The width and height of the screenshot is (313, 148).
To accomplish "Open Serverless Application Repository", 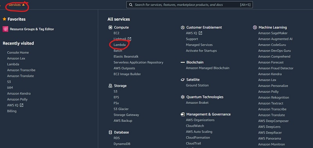I will [x=139, y=62].
